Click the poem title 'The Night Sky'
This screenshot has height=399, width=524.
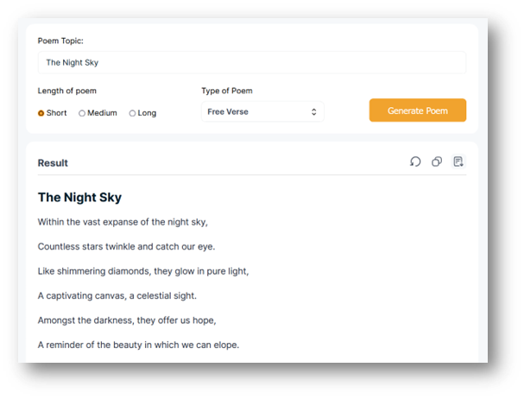coord(79,197)
